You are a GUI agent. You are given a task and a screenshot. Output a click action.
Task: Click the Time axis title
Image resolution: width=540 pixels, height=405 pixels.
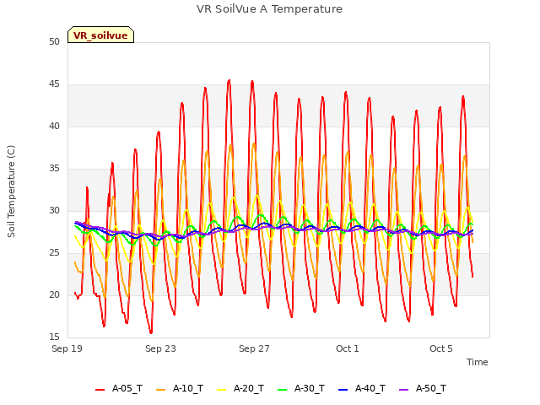tap(477, 362)
